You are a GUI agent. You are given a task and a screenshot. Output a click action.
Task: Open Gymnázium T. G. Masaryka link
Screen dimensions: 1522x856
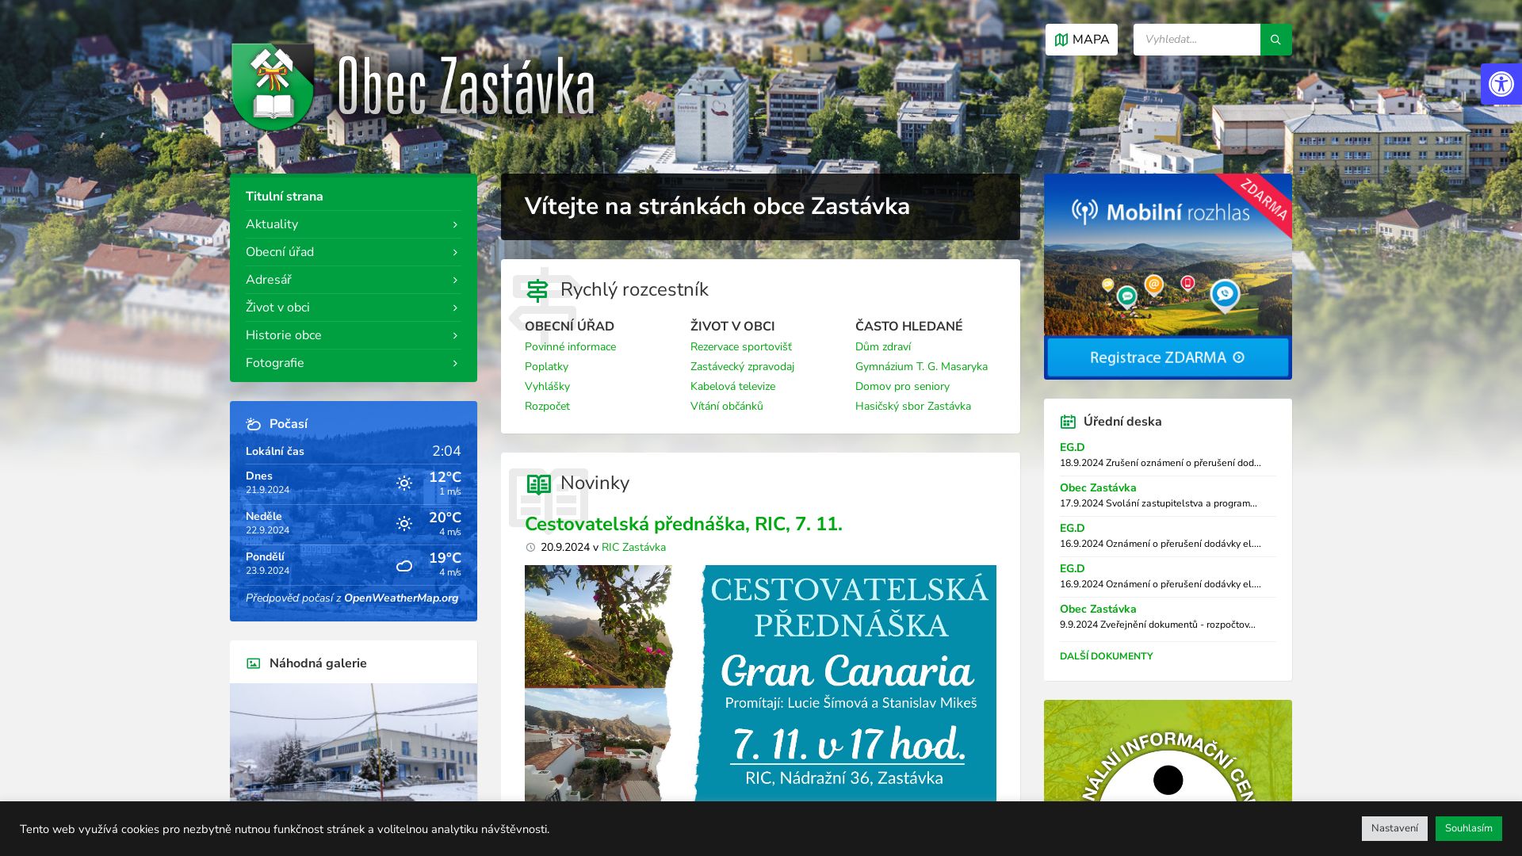(921, 367)
